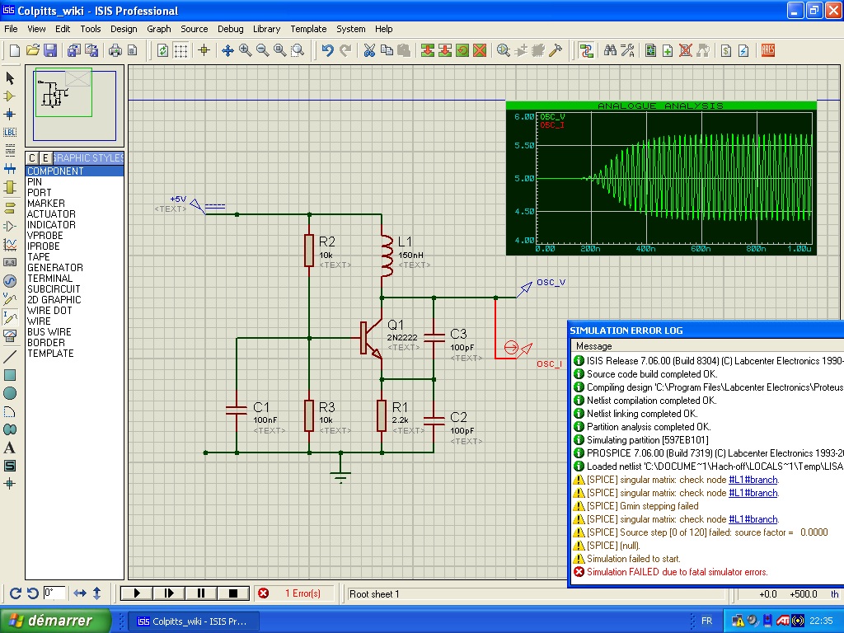Click the Save design floppy icon
The image size is (844, 633).
pyautogui.click(x=50, y=50)
